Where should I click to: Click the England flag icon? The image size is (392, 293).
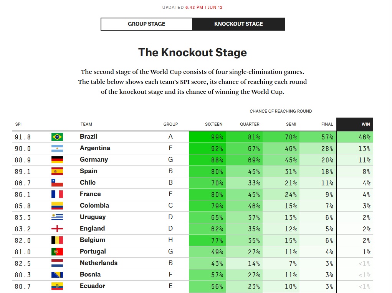tap(57, 229)
